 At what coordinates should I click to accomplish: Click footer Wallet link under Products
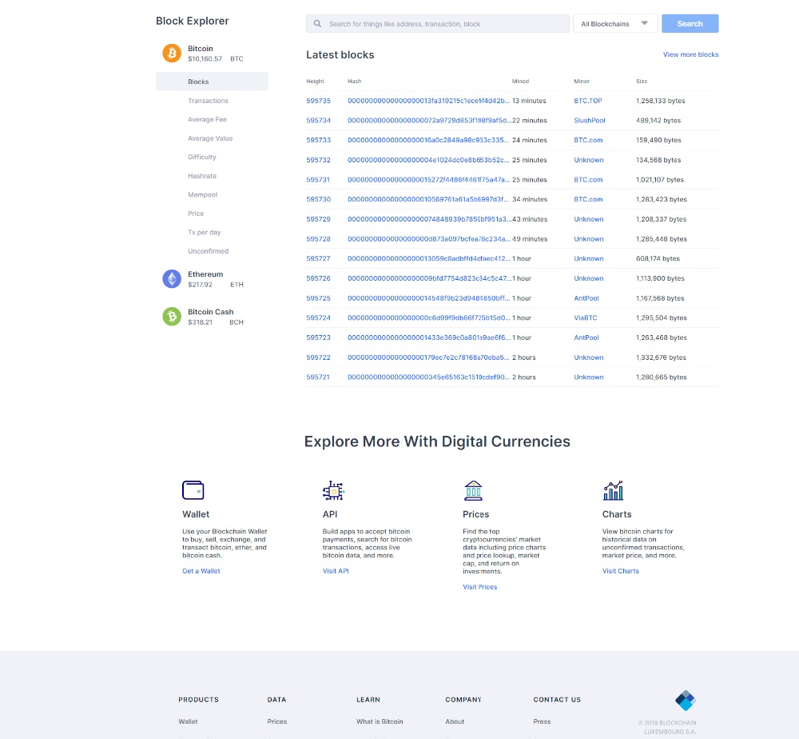click(x=188, y=721)
